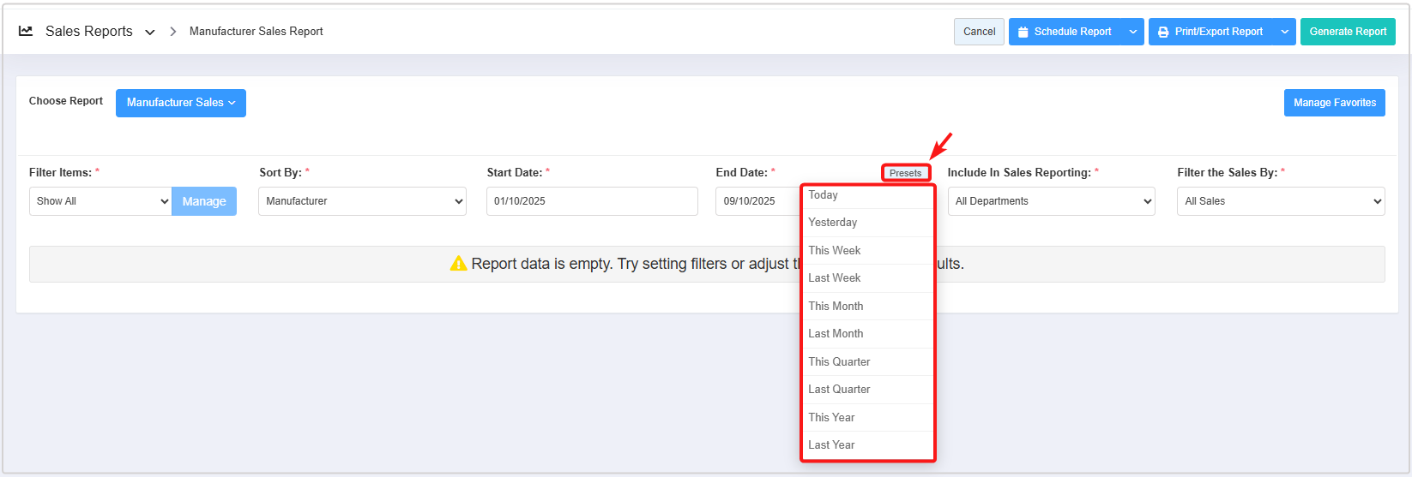Click the Manage Favorites button
1412x477 pixels.
click(1334, 103)
